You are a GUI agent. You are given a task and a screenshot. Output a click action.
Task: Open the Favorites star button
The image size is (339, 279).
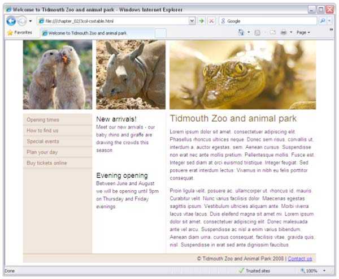[19, 33]
